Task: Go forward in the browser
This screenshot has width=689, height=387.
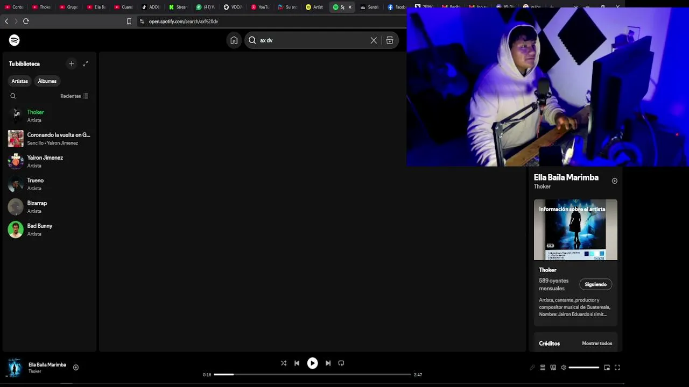Action: (16, 21)
